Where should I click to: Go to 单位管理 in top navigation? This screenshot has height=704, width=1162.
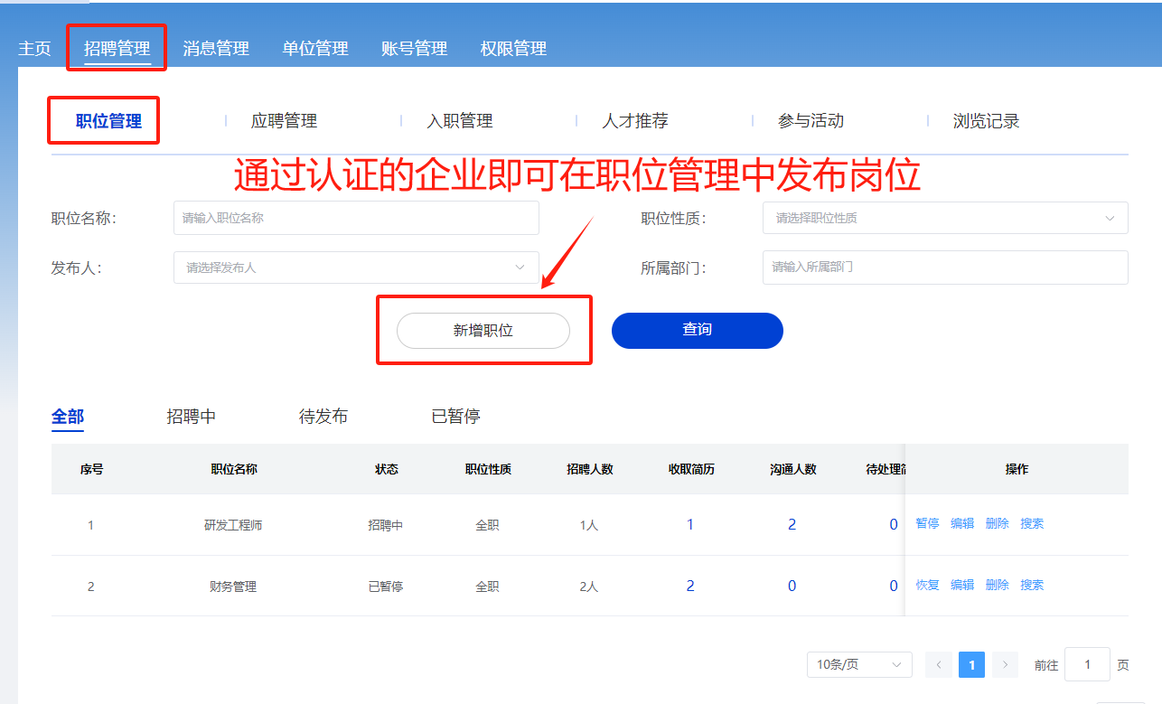pos(315,48)
